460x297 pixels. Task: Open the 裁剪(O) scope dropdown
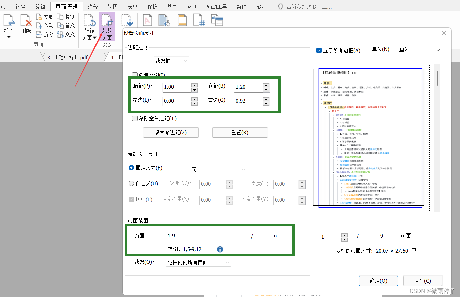pyautogui.click(x=198, y=262)
